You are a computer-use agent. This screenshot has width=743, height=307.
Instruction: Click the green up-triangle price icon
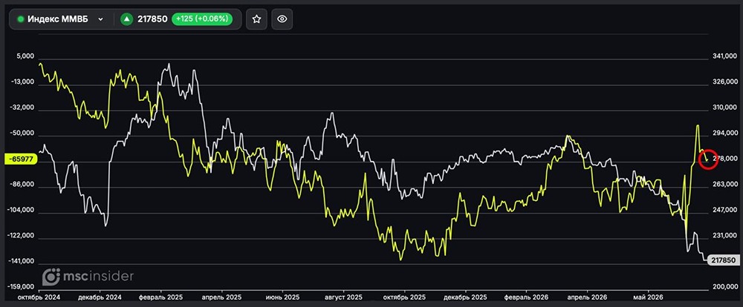coord(126,19)
